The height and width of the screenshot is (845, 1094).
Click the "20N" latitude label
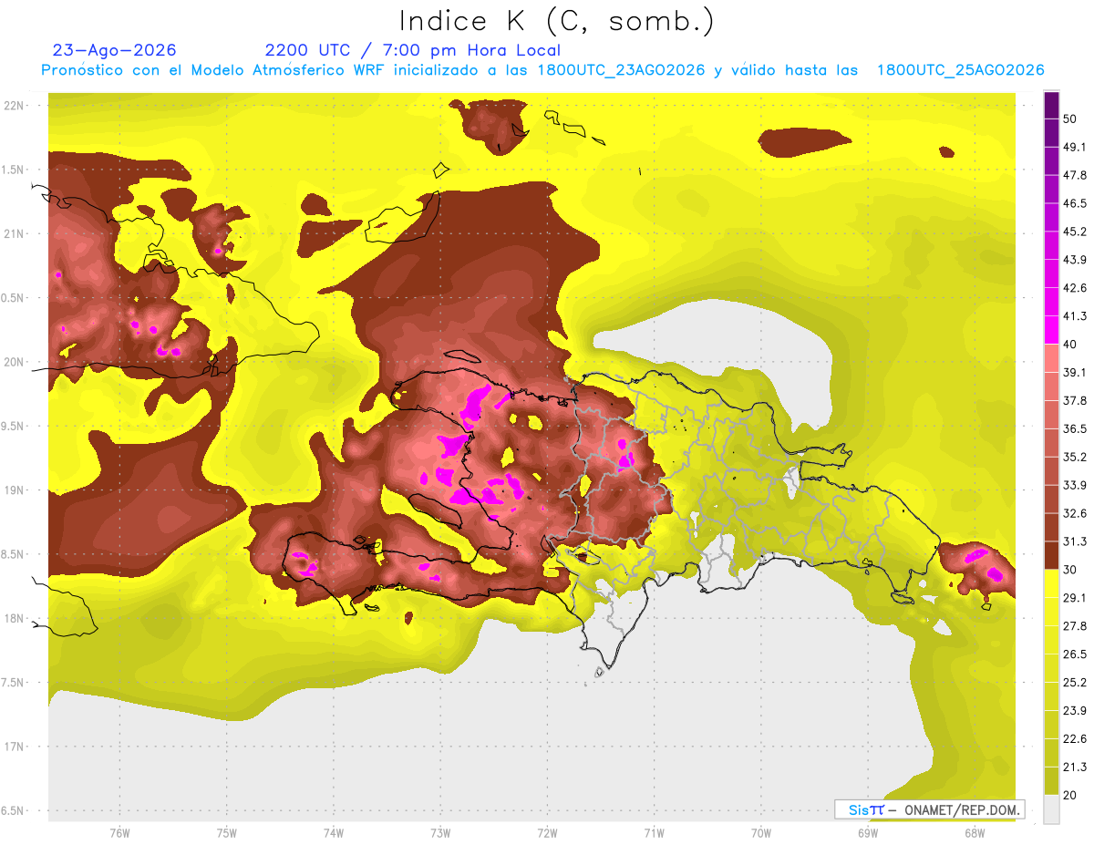pos(14,362)
